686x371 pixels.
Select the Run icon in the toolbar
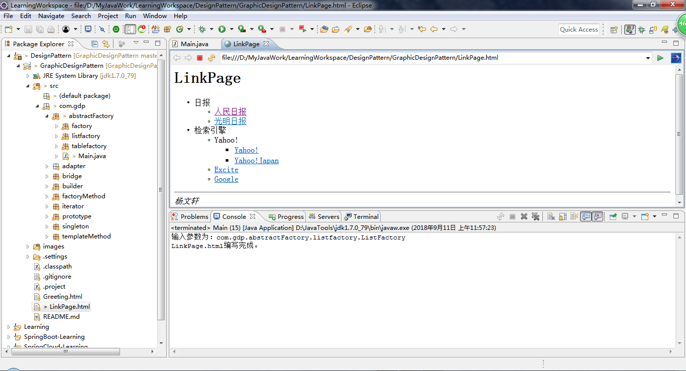[x=221, y=29]
